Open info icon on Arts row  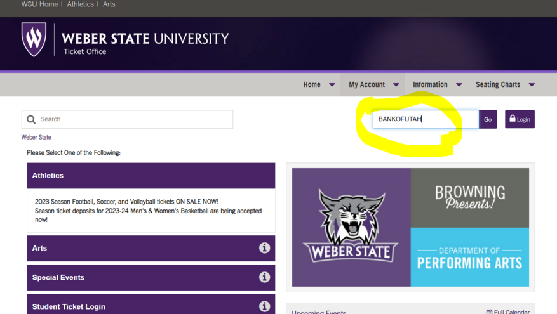click(x=264, y=248)
